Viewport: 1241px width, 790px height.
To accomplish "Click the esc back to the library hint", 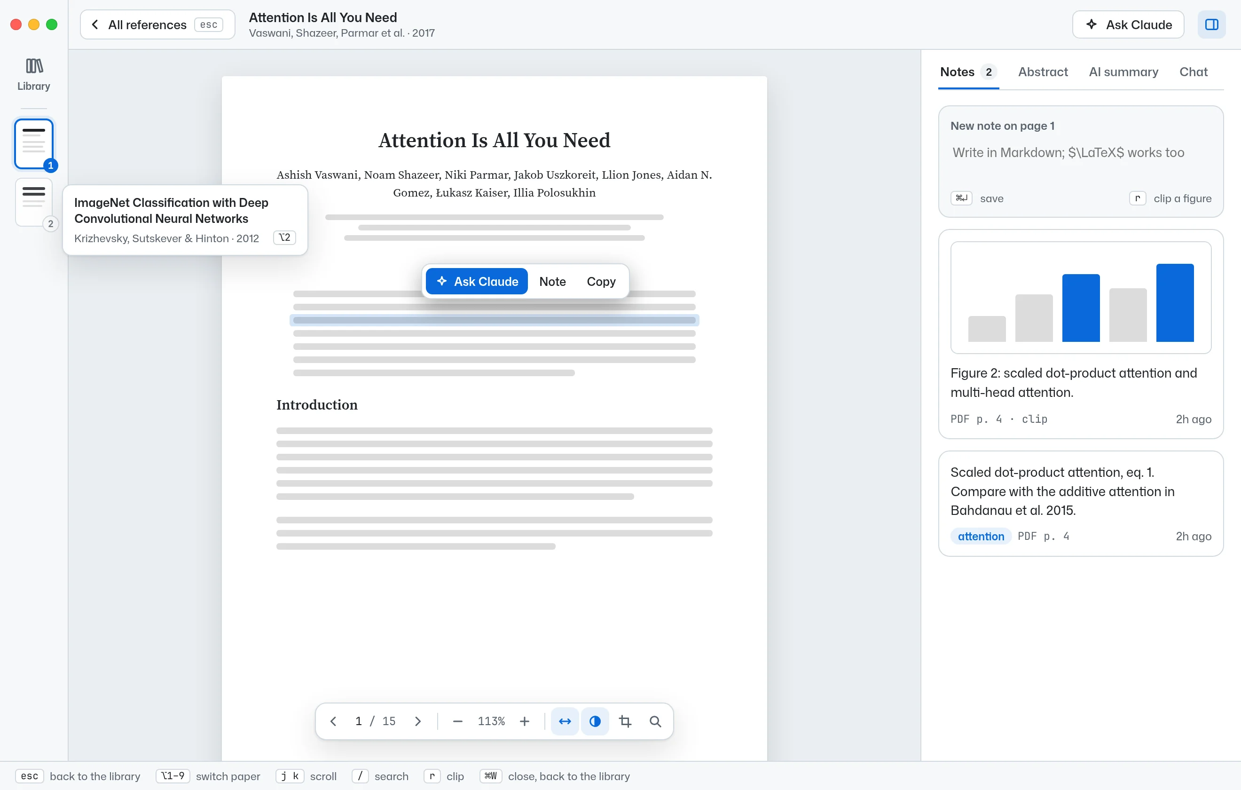I will click(78, 776).
